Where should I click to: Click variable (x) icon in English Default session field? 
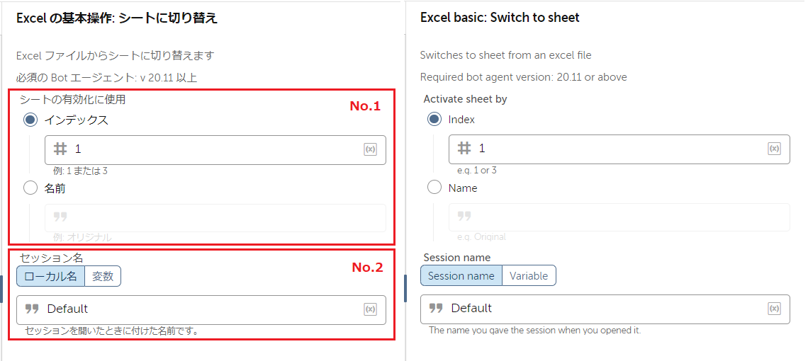pos(774,309)
